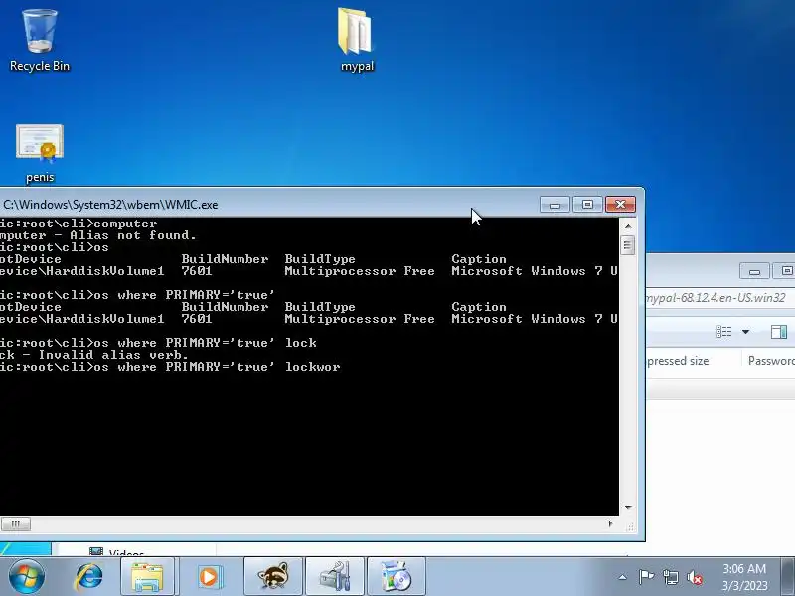Click the console horizontal scrollbar thumb
Viewport: 795px width, 596px height.
(16, 523)
